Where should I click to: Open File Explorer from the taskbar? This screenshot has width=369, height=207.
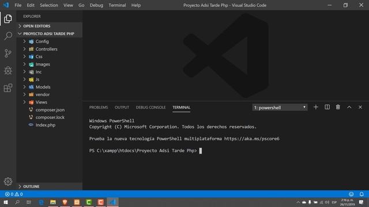tap(53, 202)
